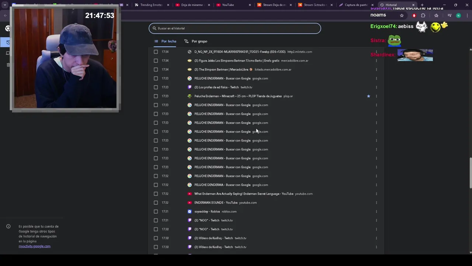Open three-dot menu for PELUCHE DENDERMA row
This screenshot has height=266, width=472.
click(x=376, y=185)
